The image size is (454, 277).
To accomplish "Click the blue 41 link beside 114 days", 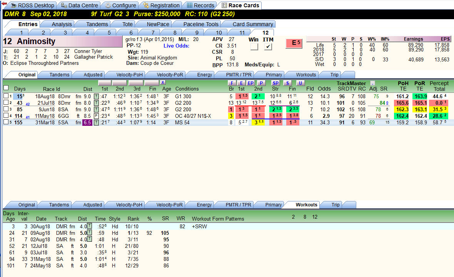I will [x=28, y=117].
